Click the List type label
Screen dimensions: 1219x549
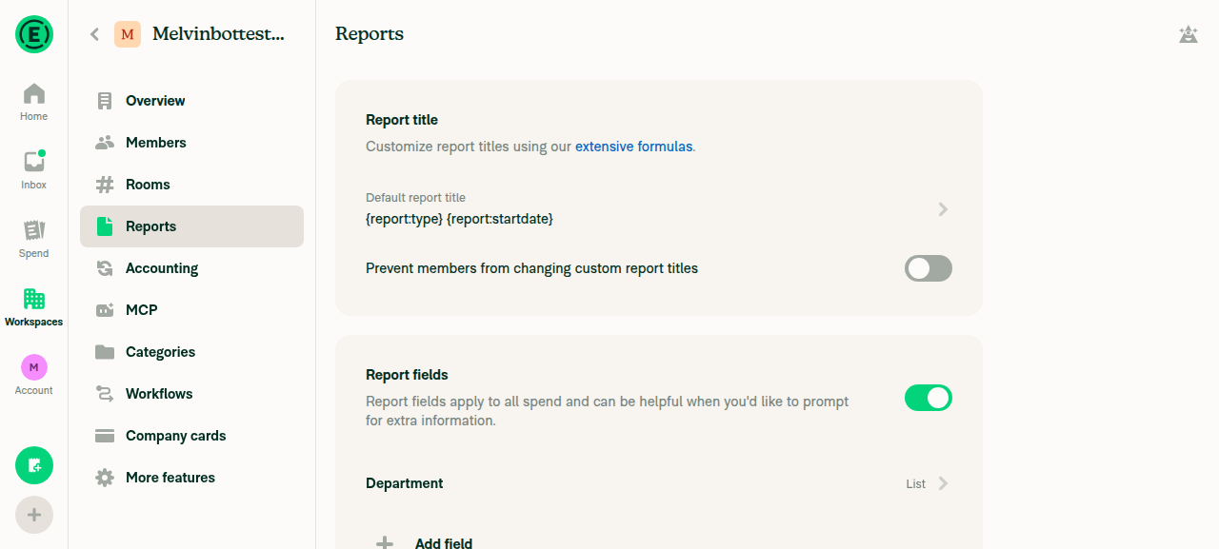(x=915, y=484)
